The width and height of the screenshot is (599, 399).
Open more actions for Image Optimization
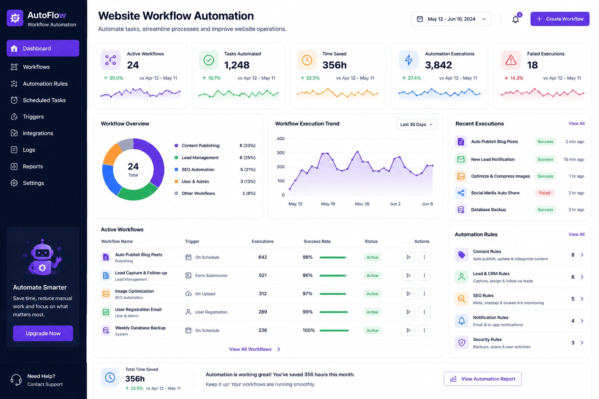coord(424,294)
